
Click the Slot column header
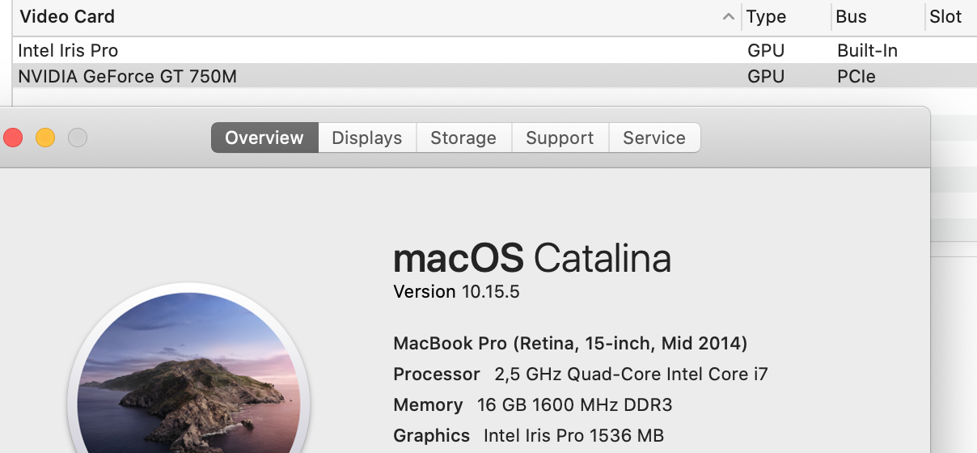tap(945, 17)
